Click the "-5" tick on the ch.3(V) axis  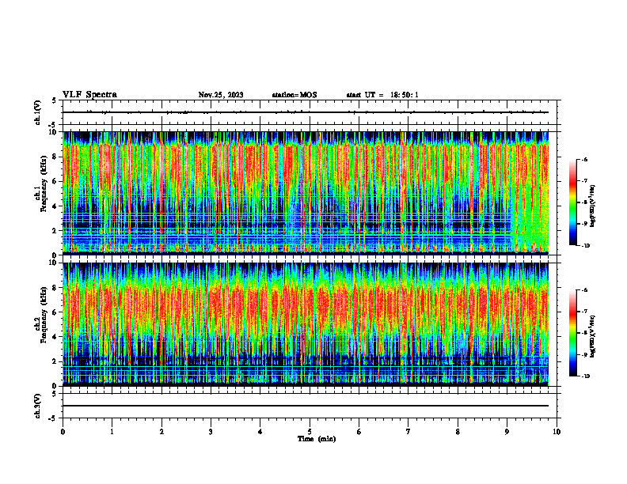(x=53, y=418)
